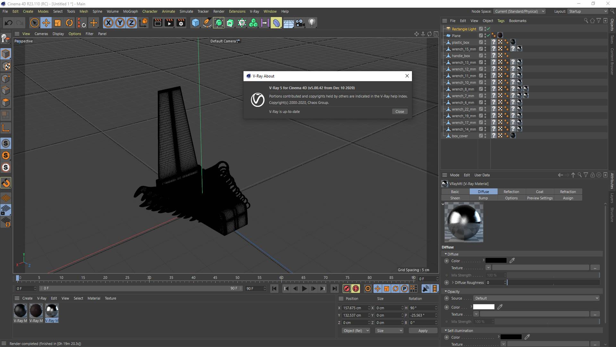Image resolution: width=616 pixels, height=347 pixels.
Task: Click Close in V-Ray About dialog
Action: point(400,111)
